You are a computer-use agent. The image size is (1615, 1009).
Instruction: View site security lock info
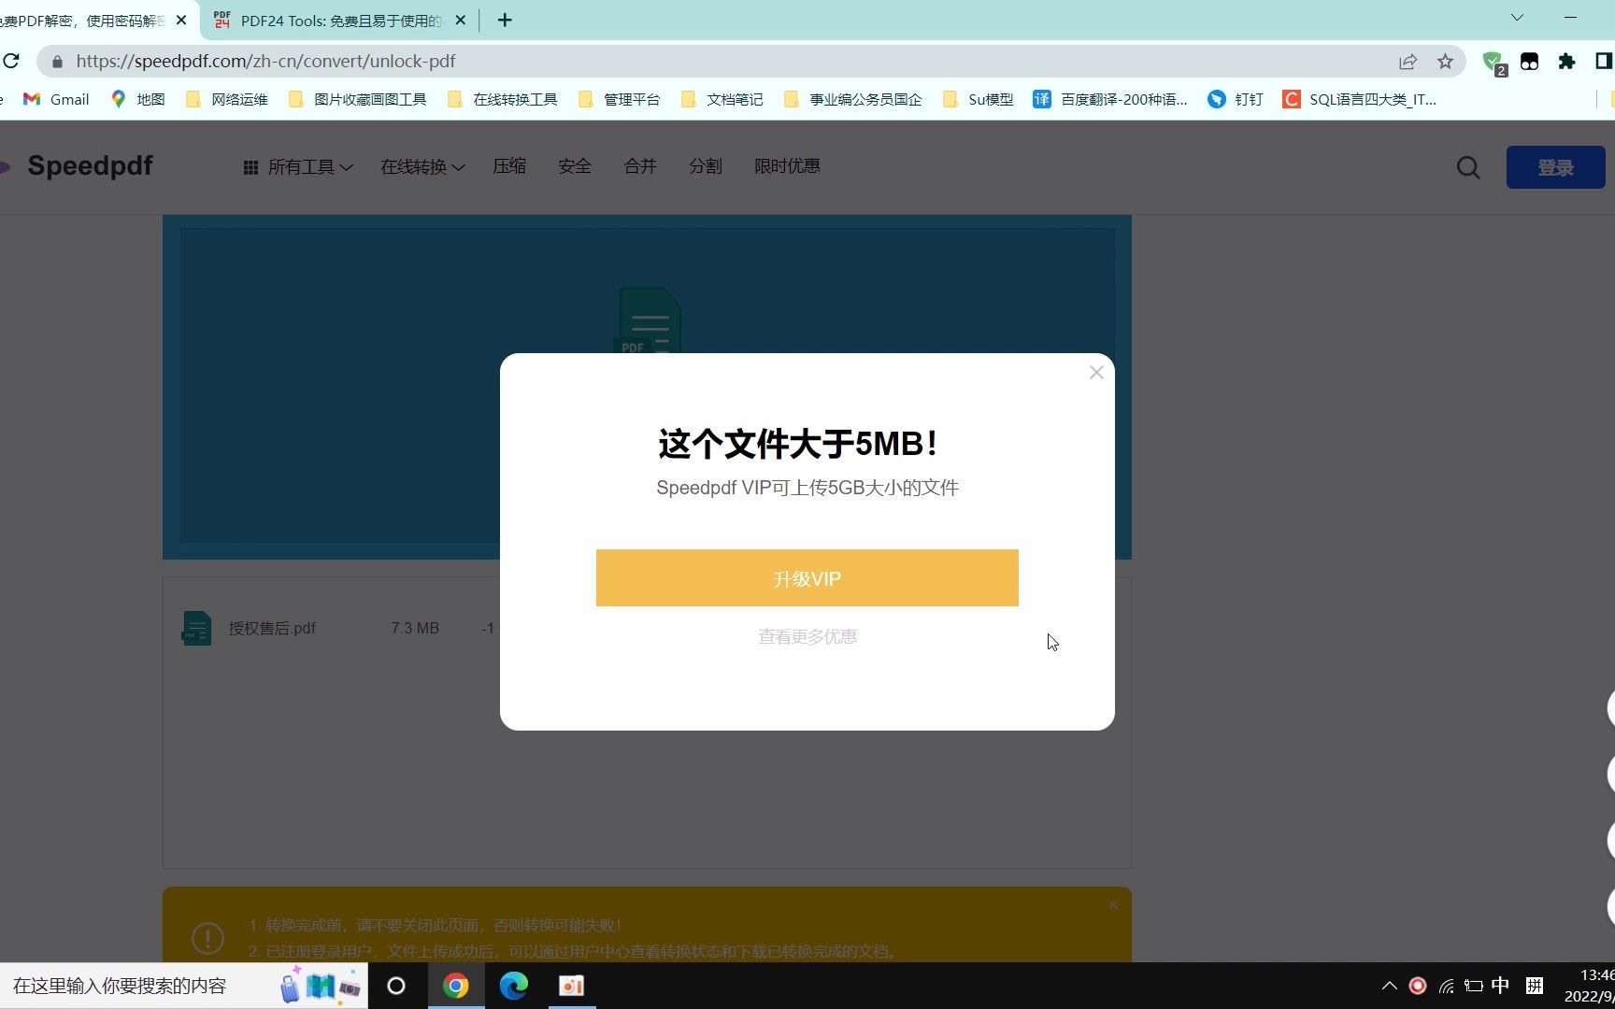point(57,62)
